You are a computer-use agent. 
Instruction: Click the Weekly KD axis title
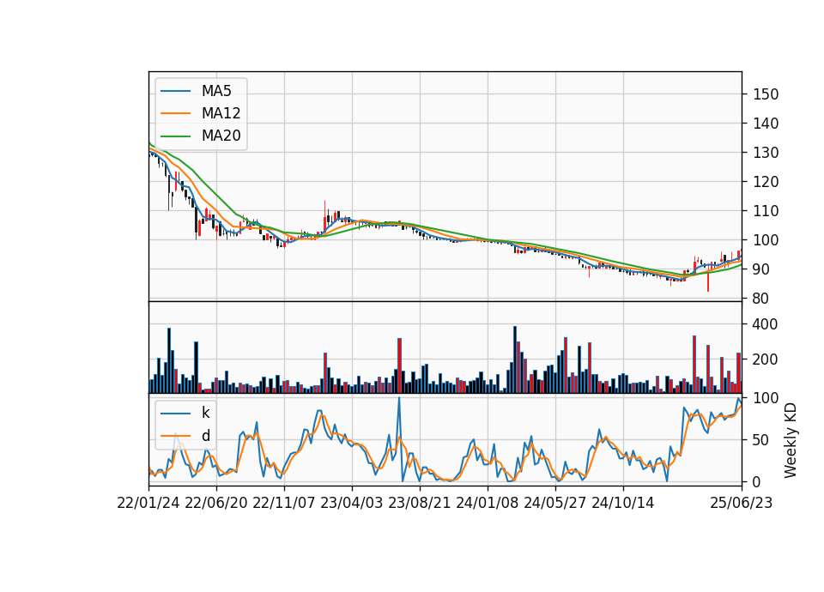(x=791, y=440)
